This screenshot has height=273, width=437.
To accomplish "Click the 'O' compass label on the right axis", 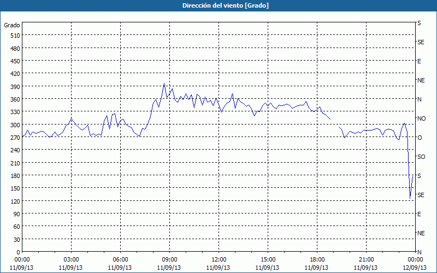I will click(x=420, y=138).
